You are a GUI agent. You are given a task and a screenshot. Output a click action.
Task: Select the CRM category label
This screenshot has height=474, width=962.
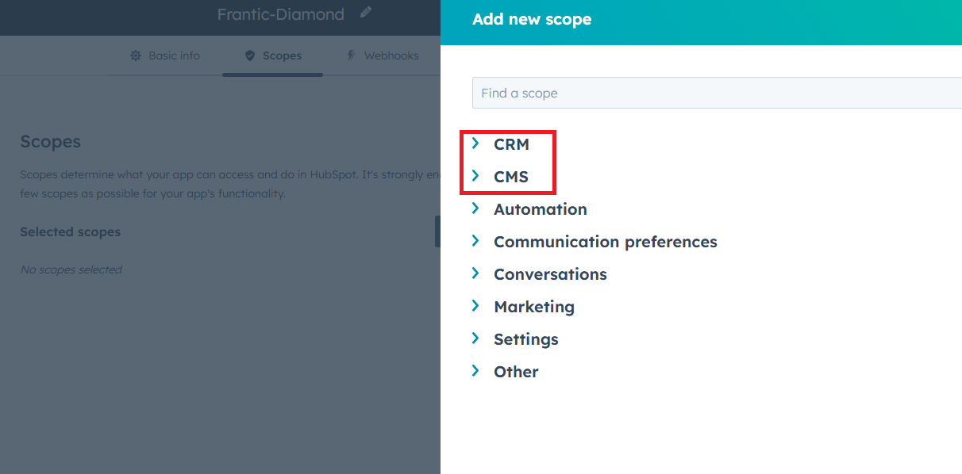(511, 144)
